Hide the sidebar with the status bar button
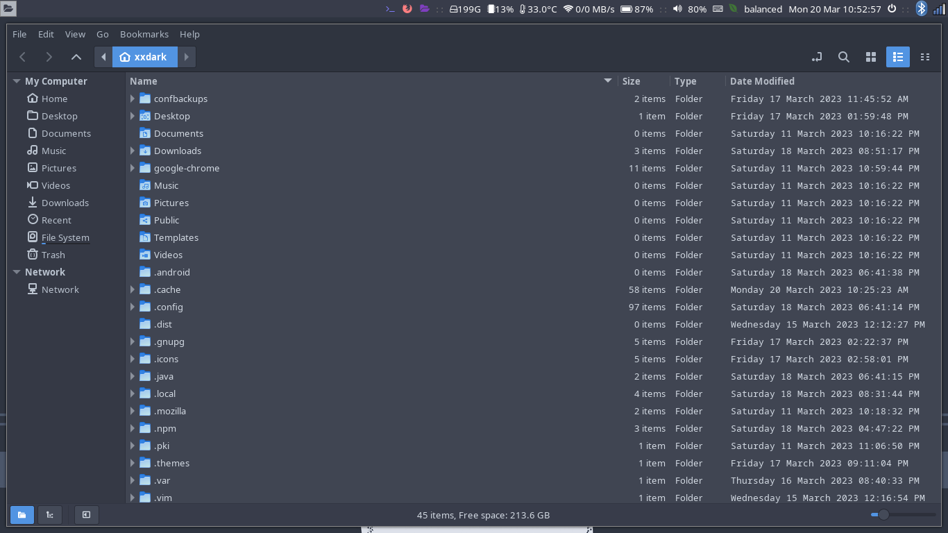The height and width of the screenshot is (533, 948). click(x=87, y=515)
